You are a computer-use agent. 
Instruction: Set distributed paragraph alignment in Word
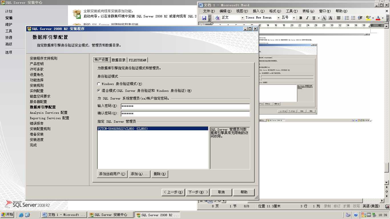pyautogui.click(x=339, y=18)
